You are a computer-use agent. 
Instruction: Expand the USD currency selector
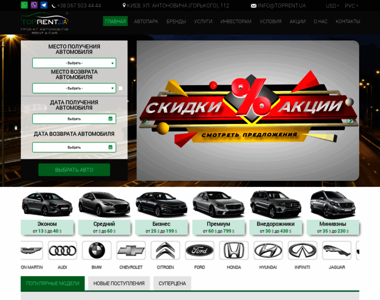[332, 6]
